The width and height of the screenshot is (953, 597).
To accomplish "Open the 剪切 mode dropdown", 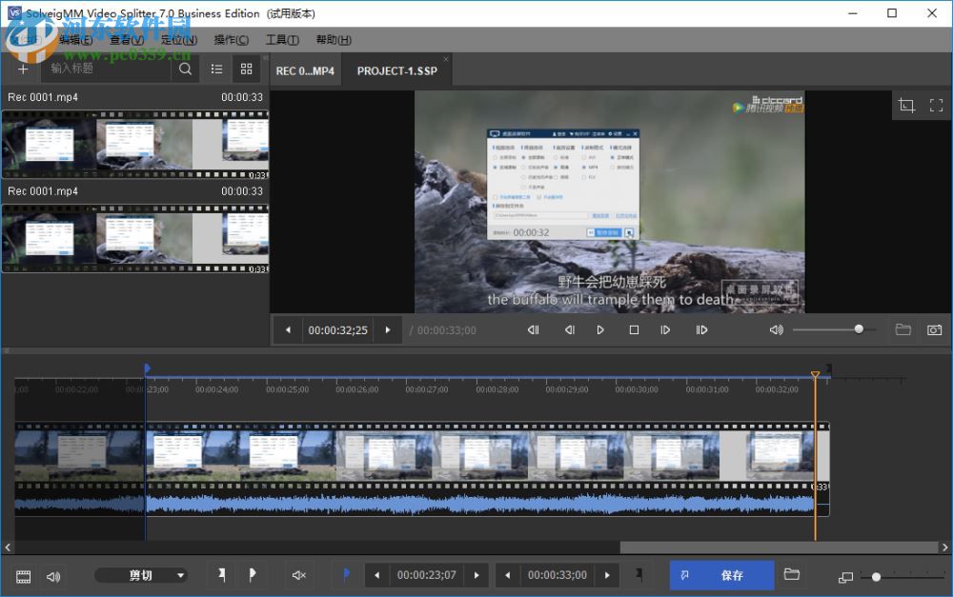I will [141, 575].
